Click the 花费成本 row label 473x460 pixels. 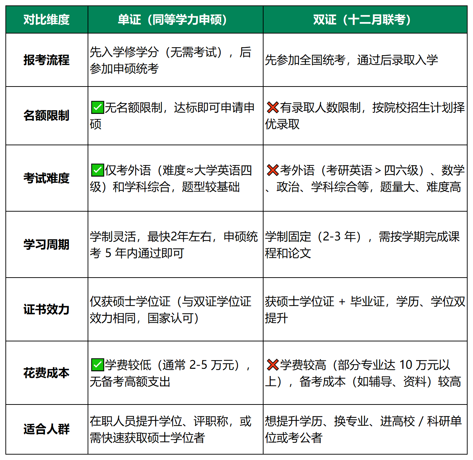point(47,373)
